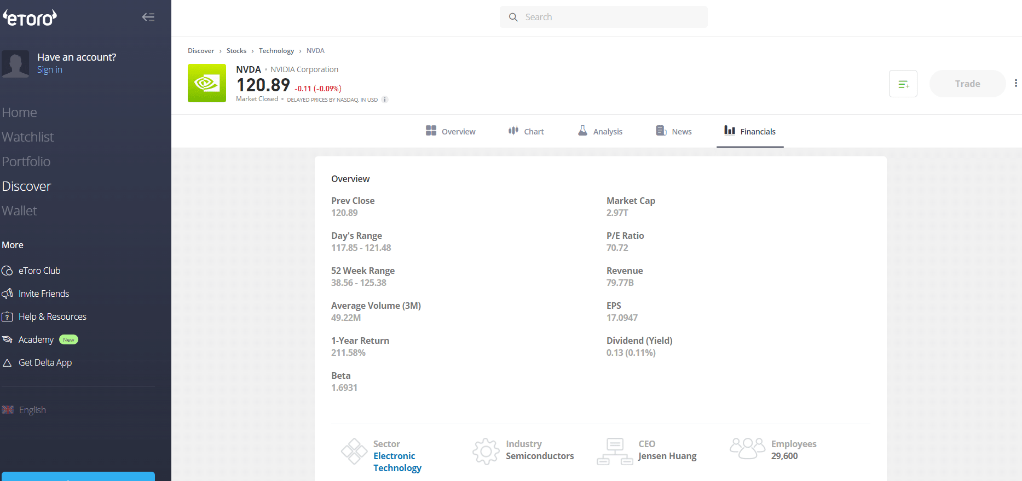Image resolution: width=1022 pixels, height=481 pixels.
Task: Click the Industry gear icon
Action: 486,451
